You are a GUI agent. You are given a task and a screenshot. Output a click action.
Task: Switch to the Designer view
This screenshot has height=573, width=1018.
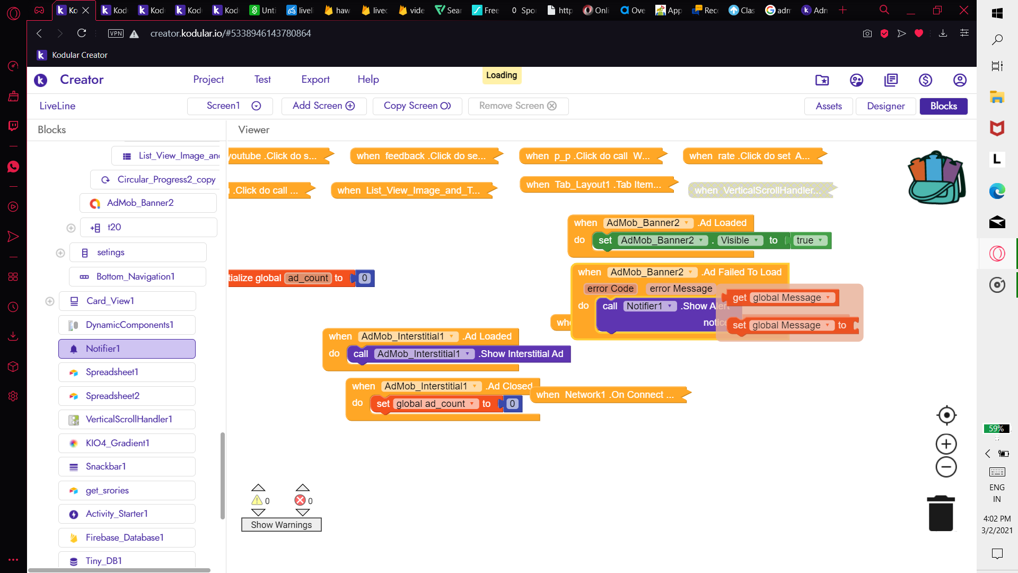[885, 106]
